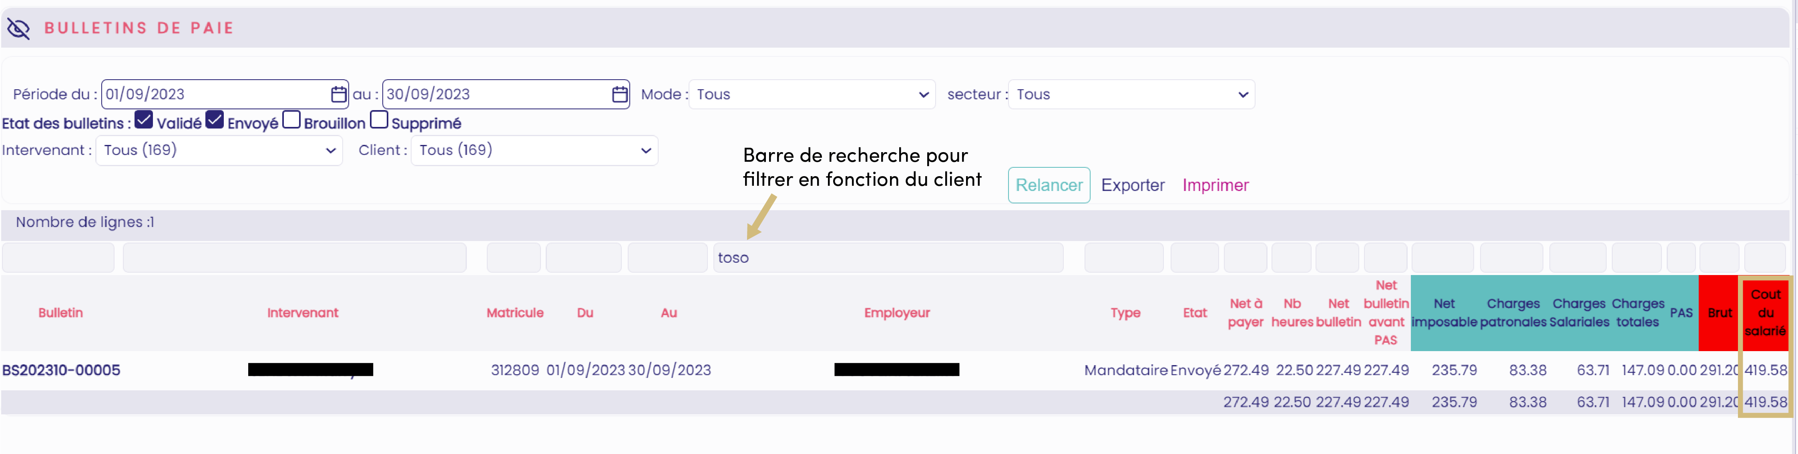The width and height of the screenshot is (1798, 454).
Task: Enable the Brouillon checkbox
Action: [291, 120]
